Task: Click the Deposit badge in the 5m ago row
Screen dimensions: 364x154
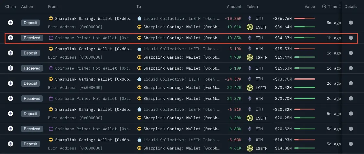Action: pyautogui.click(x=31, y=23)
